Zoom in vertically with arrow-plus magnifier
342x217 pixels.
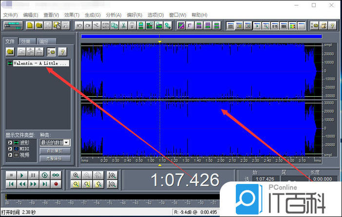(112, 175)
